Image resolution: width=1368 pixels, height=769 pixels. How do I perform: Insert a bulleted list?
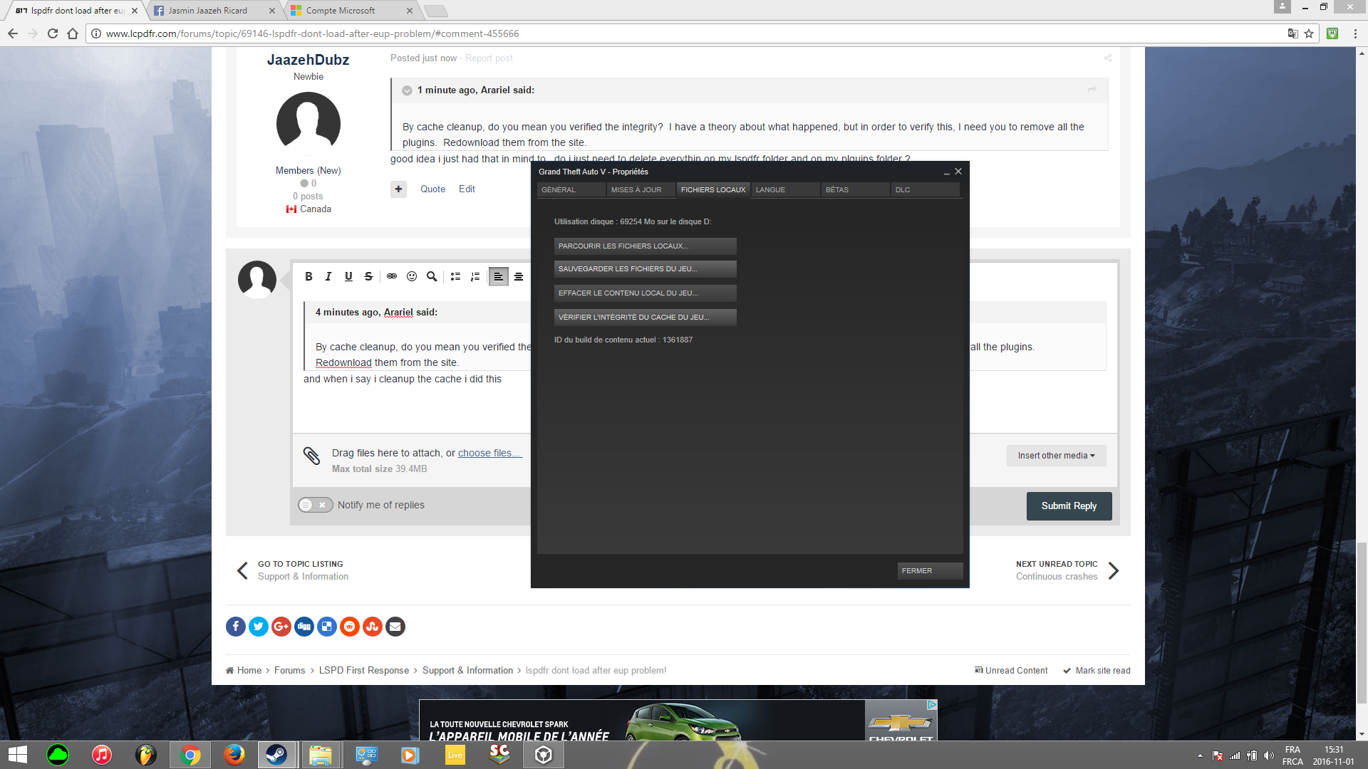[x=455, y=276]
